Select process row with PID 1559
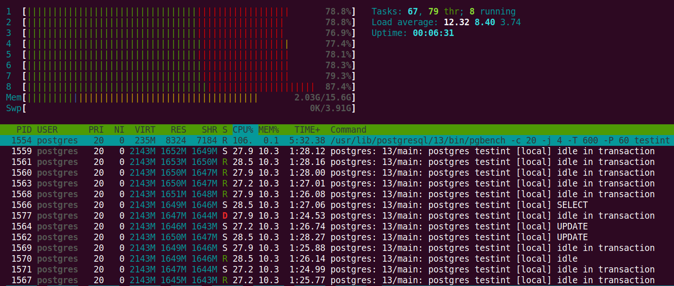The height and width of the screenshot is (286, 674). 337,151
